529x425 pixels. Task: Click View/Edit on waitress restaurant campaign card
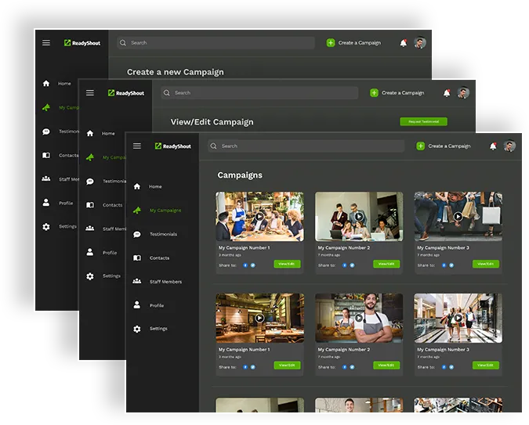pos(287,264)
